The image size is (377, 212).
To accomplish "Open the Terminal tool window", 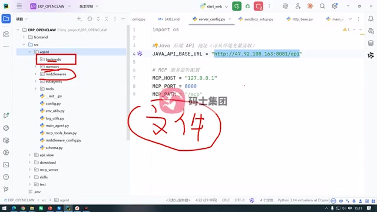I will (x=6, y=165).
